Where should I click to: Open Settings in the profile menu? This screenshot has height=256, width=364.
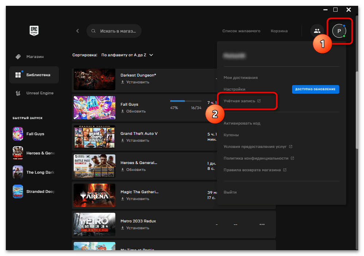(234, 89)
